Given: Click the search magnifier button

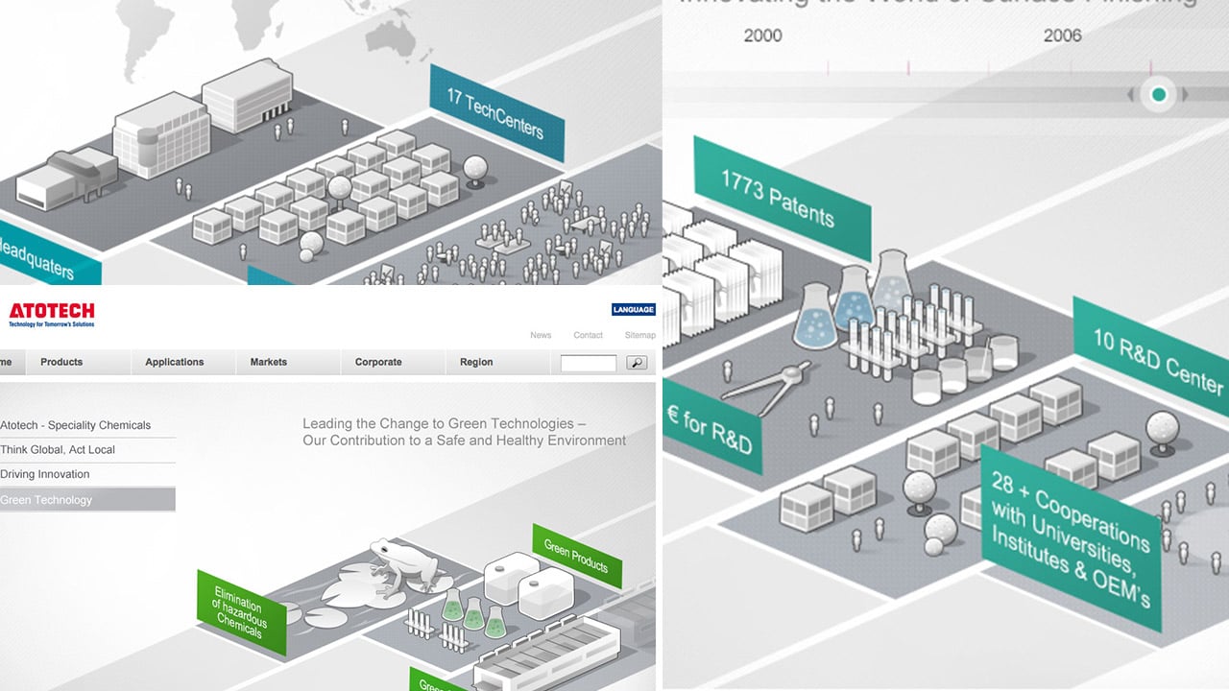Looking at the screenshot, I should [x=637, y=363].
